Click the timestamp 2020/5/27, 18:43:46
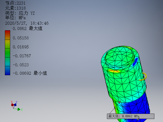This screenshot has height=122, width=163. [27, 23]
